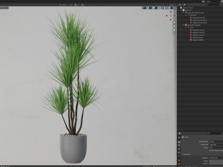The width and height of the screenshot is (223, 167).
Task: Select Dagg_pot_color_02 material
Action: 198,32
